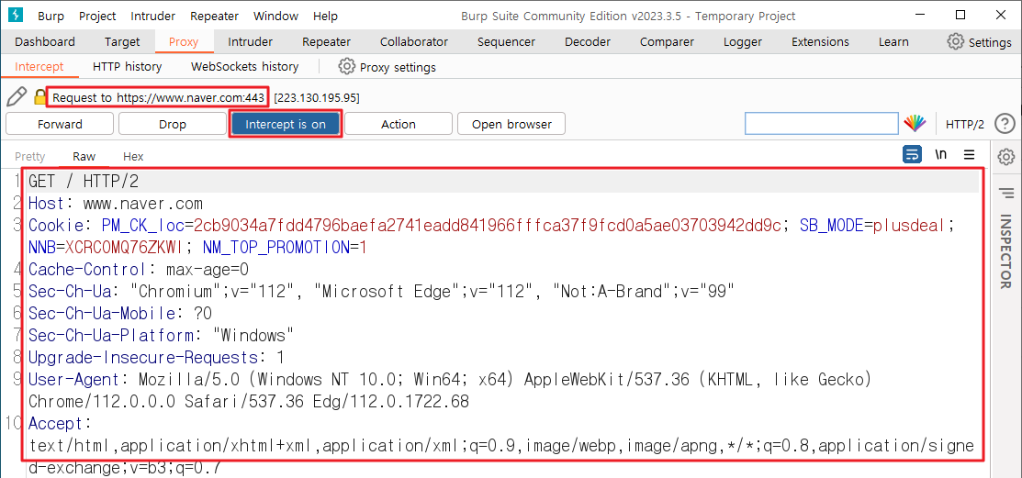
Task: Click the Sec-Ch-Ua-Platform header line
Action: coord(161,336)
